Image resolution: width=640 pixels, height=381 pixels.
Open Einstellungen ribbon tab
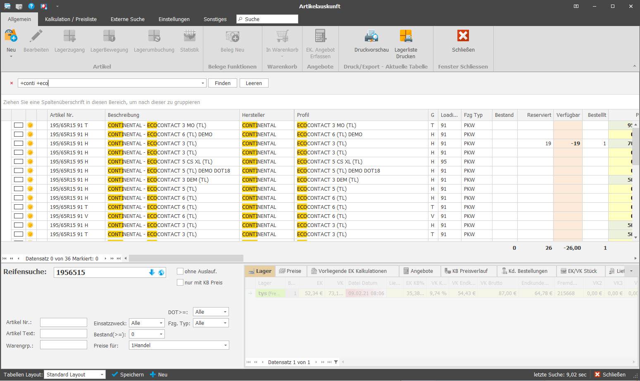174,19
